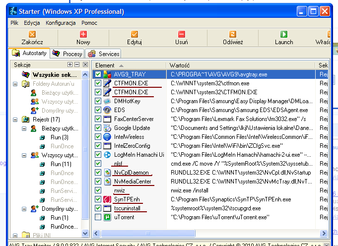Click the Usuń delete icon
The height and width of the screenshot is (246, 338).
(182, 34)
